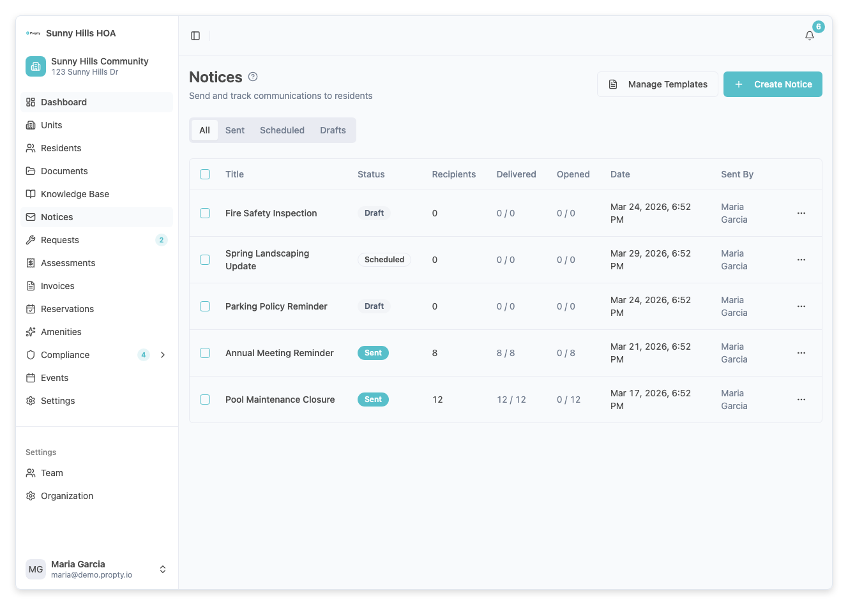Select the Amenities icon in the sidebar

(31, 332)
